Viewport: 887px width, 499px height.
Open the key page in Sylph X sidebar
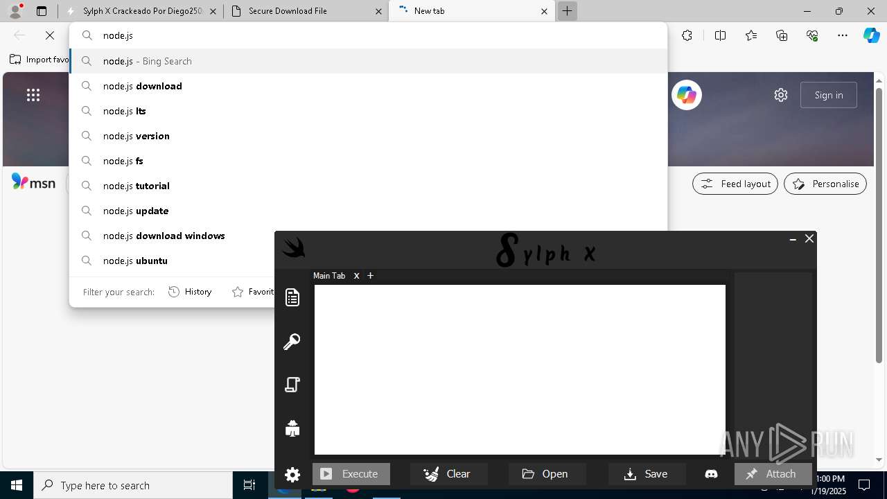pos(292,341)
